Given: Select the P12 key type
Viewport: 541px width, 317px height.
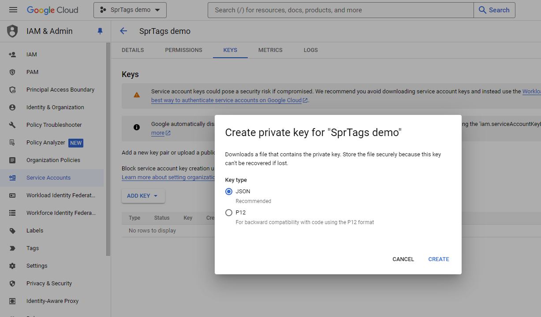Looking at the screenshot, I should click(x=229, y=212).
